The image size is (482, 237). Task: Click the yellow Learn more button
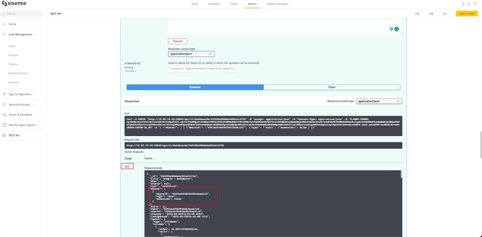coord(466,14)
